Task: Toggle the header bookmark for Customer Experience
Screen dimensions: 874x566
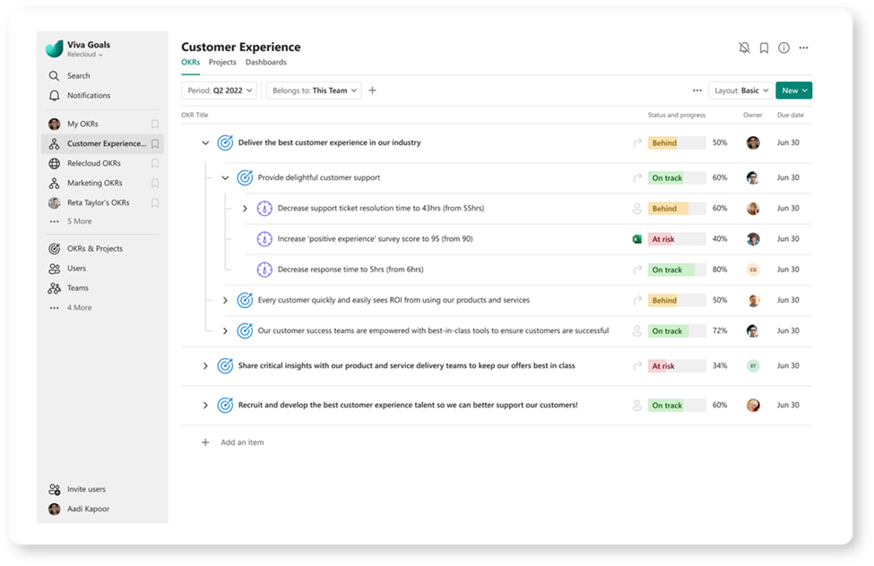Action: pyautogui.click(x=764, y=47)
